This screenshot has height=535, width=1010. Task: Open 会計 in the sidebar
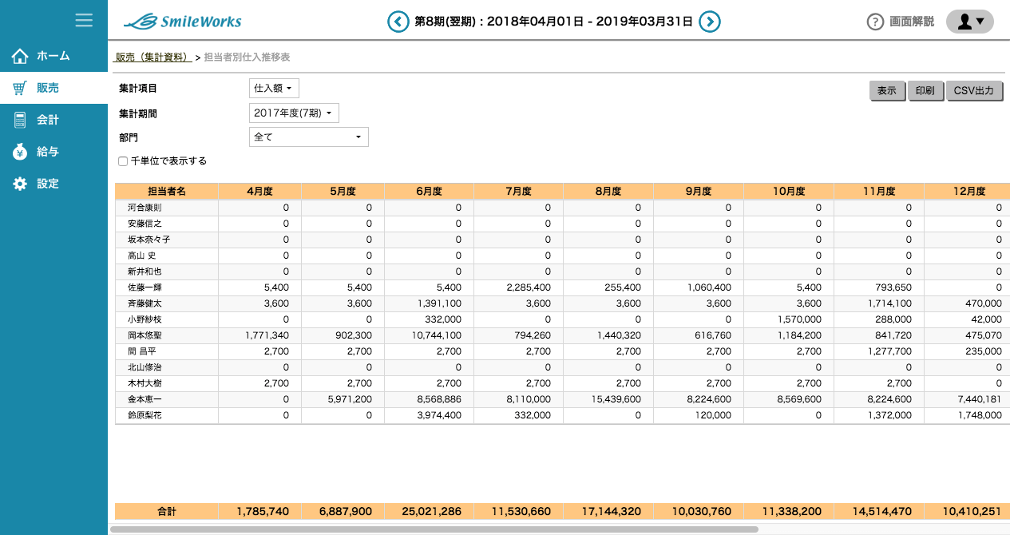click(x=53, y=120)
